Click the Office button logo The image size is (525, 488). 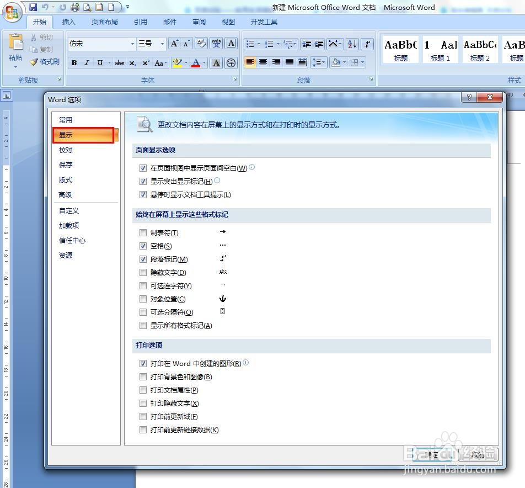pos(12,12)
